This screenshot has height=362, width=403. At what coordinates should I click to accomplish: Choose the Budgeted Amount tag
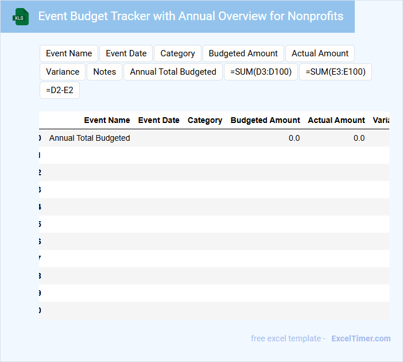tap(243, 53)
